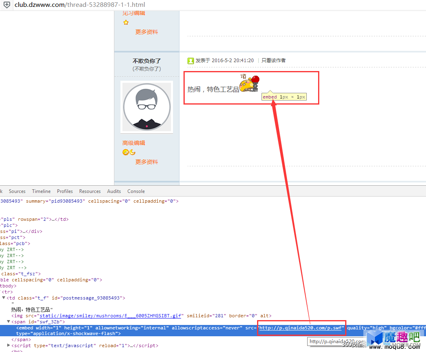Select the summary="pid93085493" table line
The width and height of the screenshot is (426, 352).
(89, 201)
